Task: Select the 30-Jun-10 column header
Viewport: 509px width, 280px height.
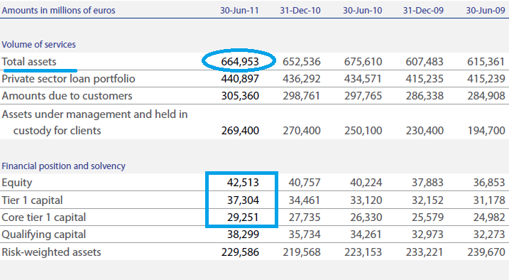Action: coord(362,11)
